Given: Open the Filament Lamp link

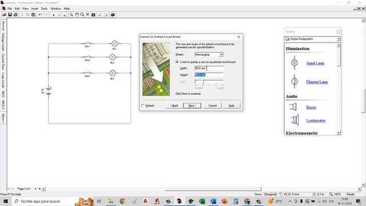Looking at the screenshot, I should coord(317,82).
